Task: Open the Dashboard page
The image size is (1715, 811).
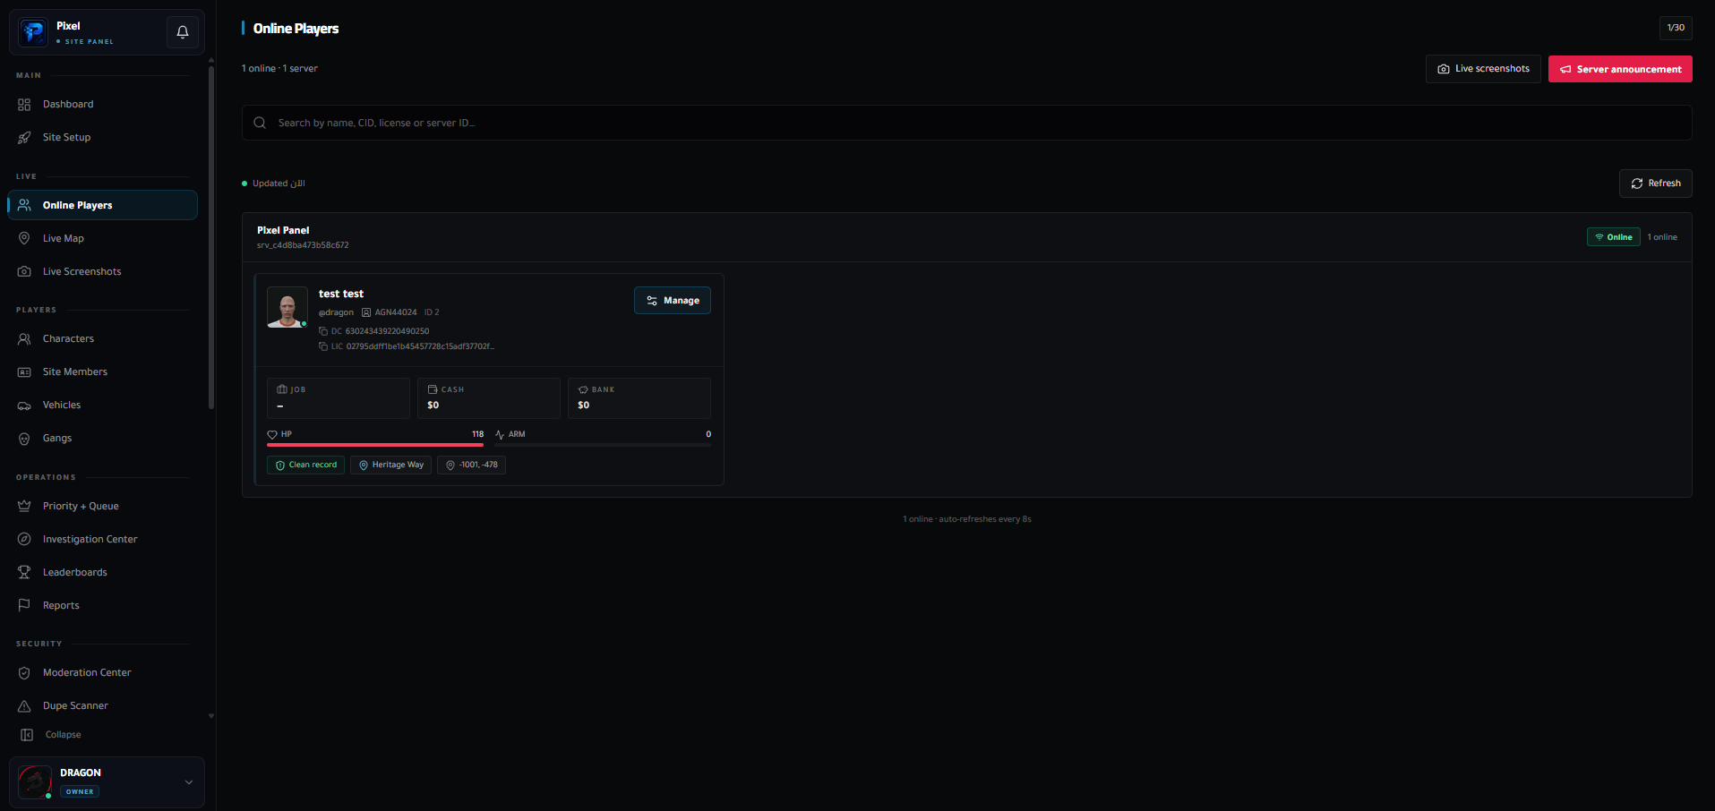Action: (x=102, y=105)
